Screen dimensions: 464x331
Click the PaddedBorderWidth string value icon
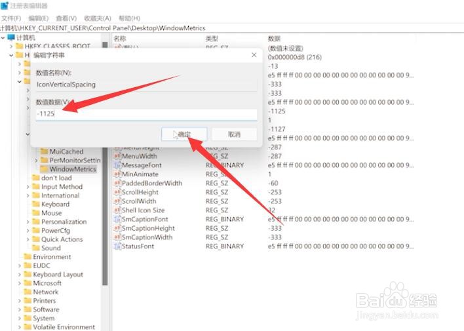point(117,184)
